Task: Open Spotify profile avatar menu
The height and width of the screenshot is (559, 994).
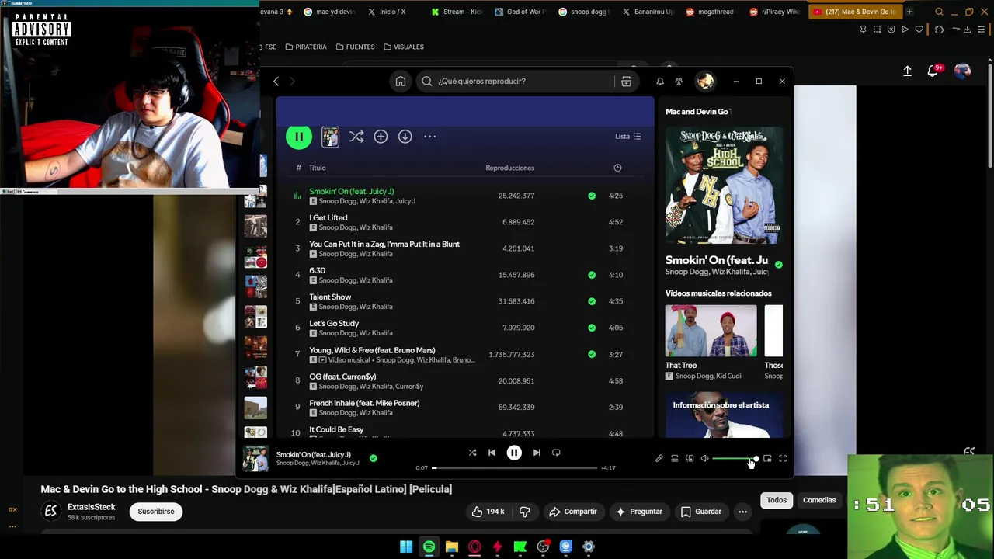Action: 705,82
